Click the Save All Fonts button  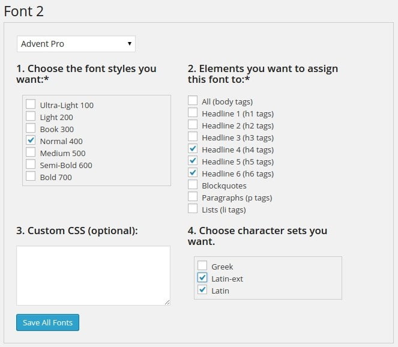point(47,322)
